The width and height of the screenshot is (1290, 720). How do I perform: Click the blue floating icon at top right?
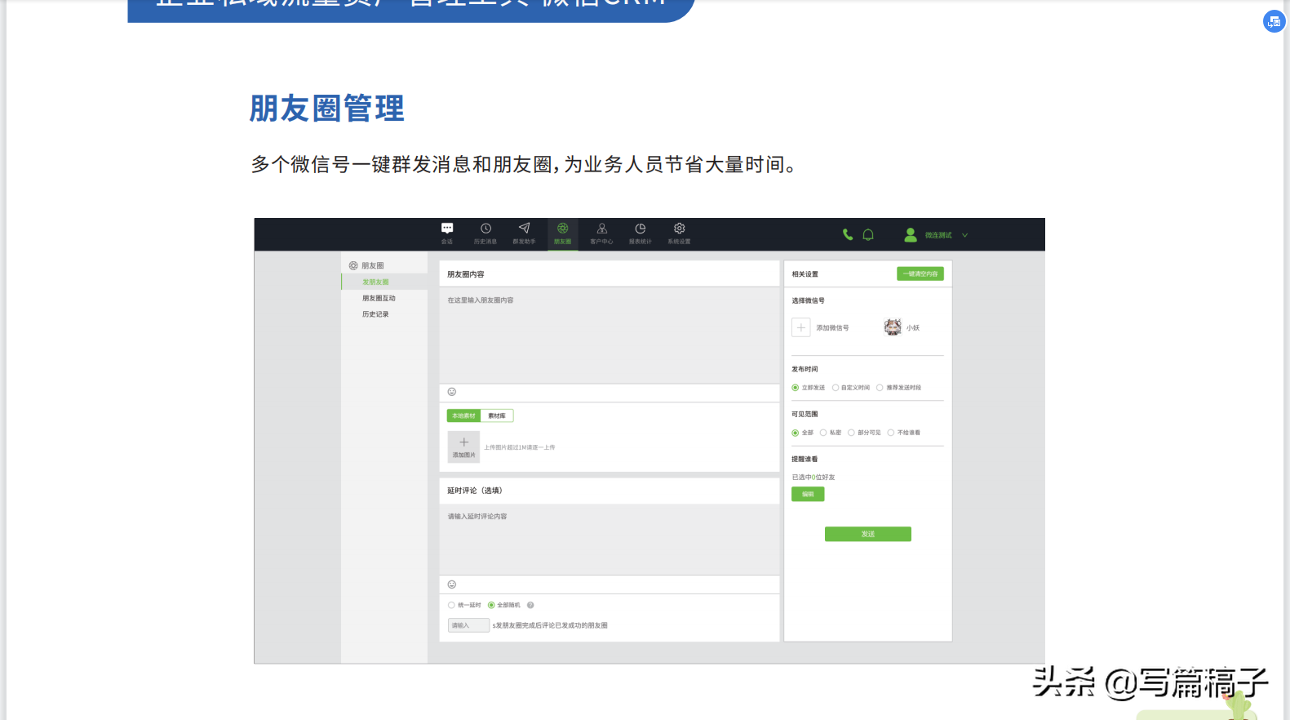click(x=1274, y=21)
